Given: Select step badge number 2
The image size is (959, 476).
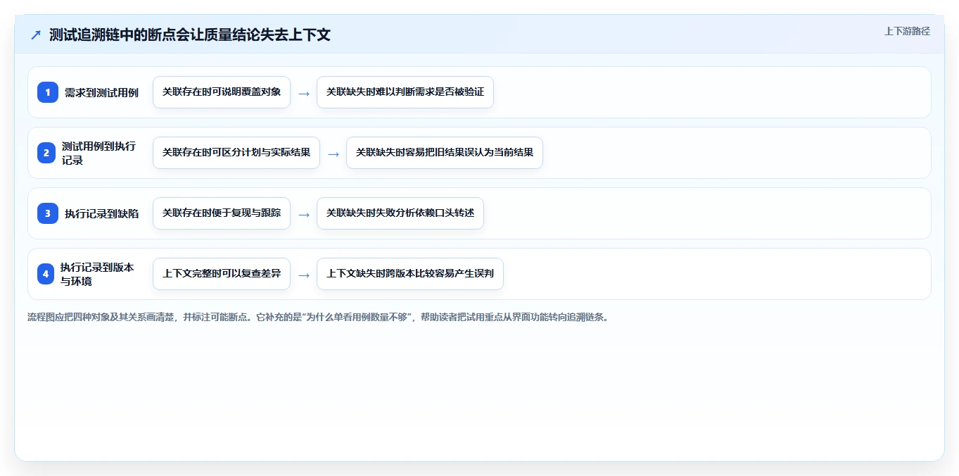Looking at the screenshot, I should coord(46,153).
